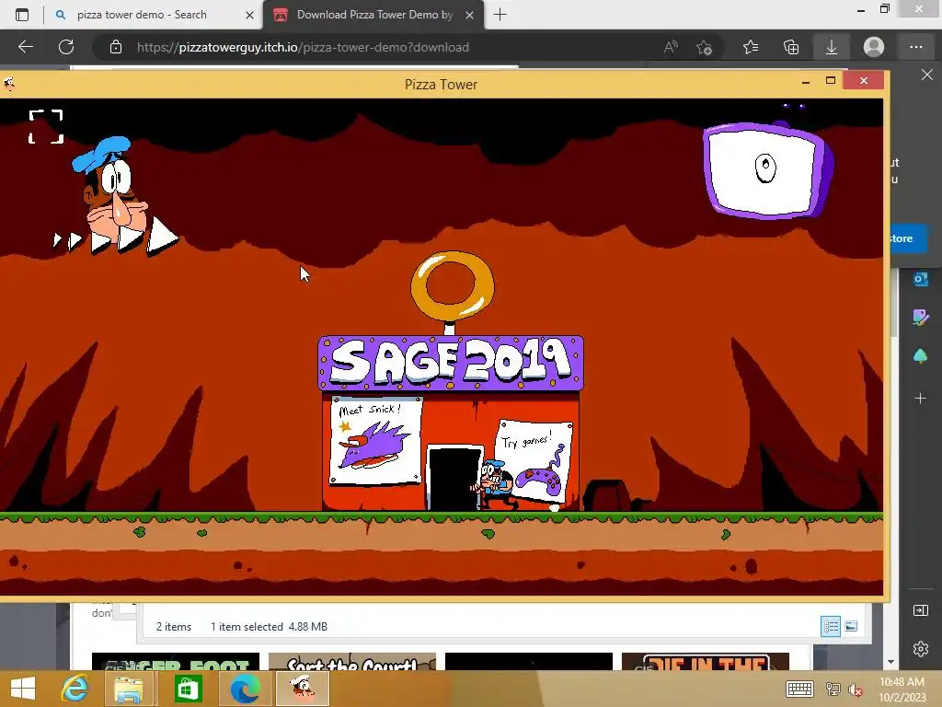Open Microsoft Store from taskbar
The image size is (942, 707).
188,689
